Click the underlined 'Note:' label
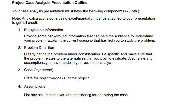Image resolution: width=178 pixels, height=106 pixels. [17, 19]
